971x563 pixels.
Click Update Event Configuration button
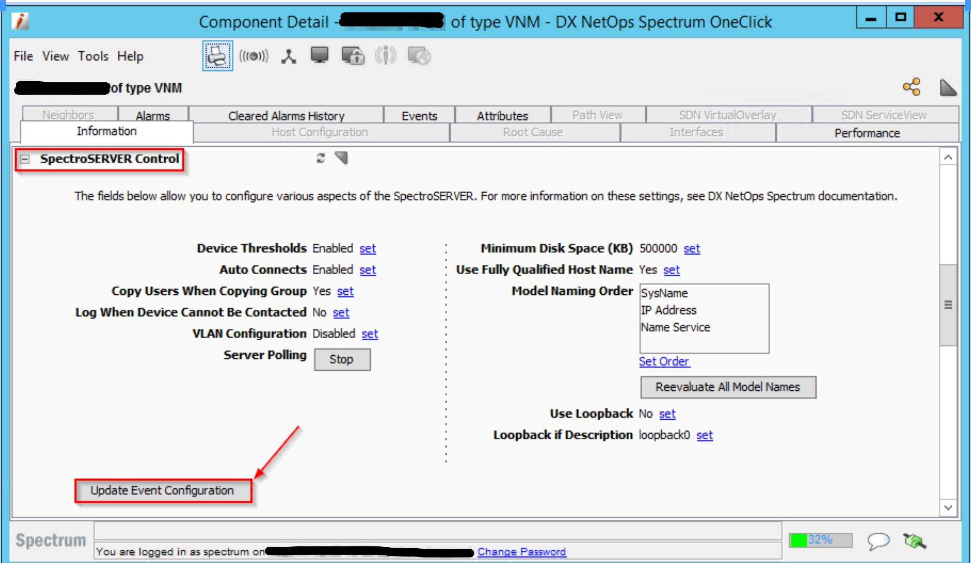click(x=163, y=490)
